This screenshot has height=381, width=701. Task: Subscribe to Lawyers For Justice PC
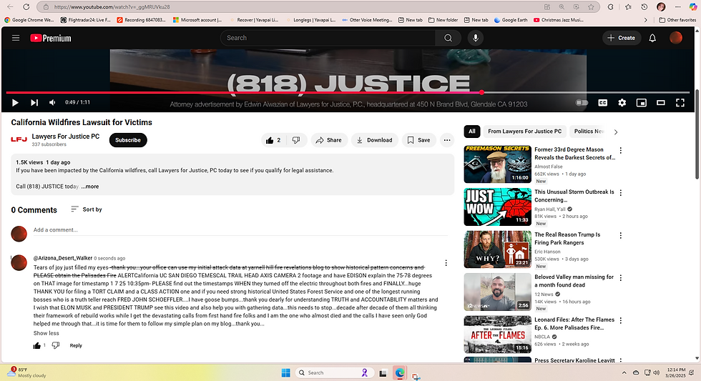(128, 140)
